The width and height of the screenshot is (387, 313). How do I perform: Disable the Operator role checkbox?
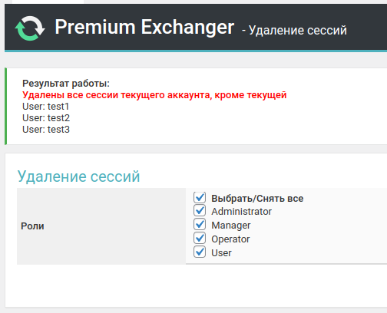(x=200, y=239)
